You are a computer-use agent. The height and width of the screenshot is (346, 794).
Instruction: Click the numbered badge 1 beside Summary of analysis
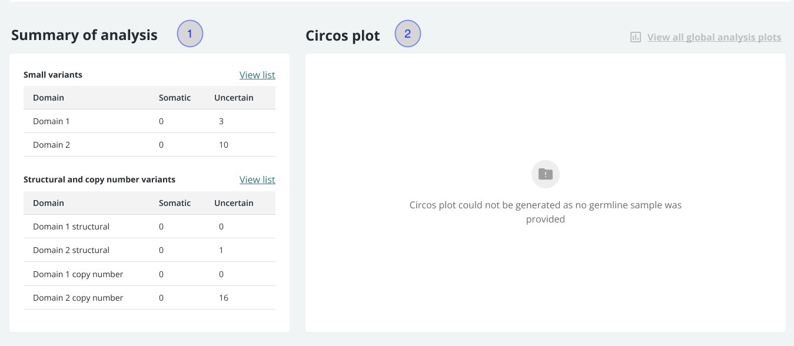(190, 35)
